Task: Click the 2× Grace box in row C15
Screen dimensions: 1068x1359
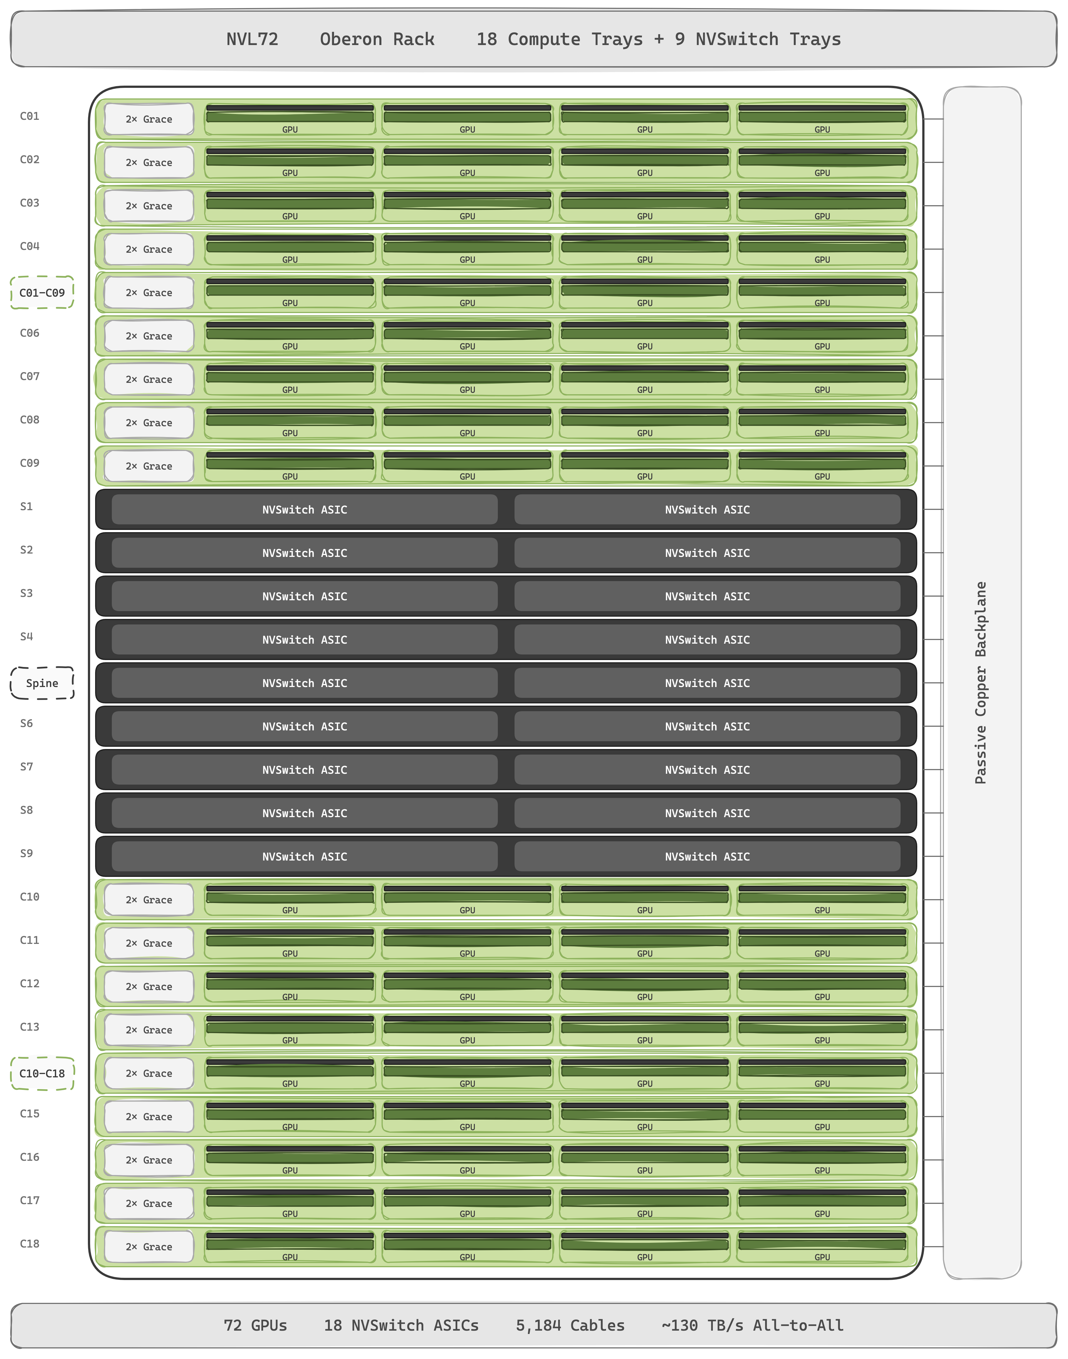Action: click(149, 1117)
